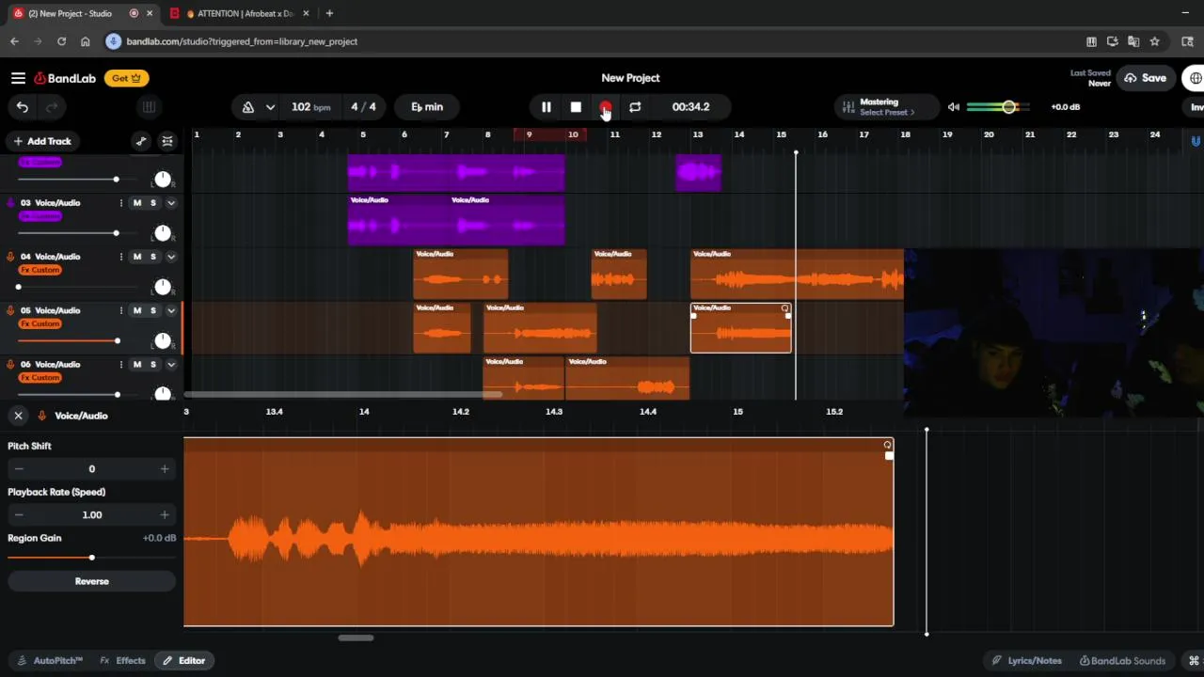
Task: Solo track 04 Voice/Audio
Action: [x=152, y=257]
